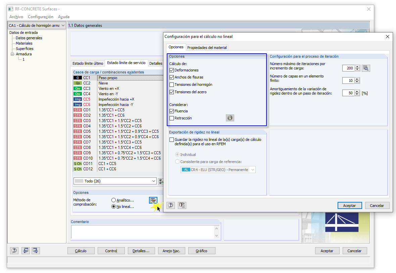396x273 pixels.
Task: Click Anejo Nac. button
Action: click(x=171, y=251)
